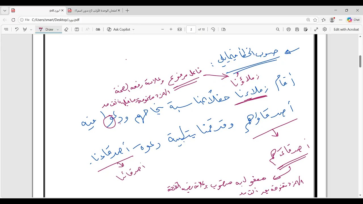Click the Read aloud icon
The height and width of the screenshot is (204, 363).
tap(88, 29)
